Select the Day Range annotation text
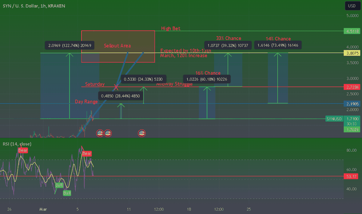This screenshot has width=362, height=214. [86, 102]
